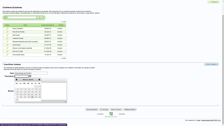Click pencil icon beside Mensaje importante para todos
The image size is (224, 126).
7,42
